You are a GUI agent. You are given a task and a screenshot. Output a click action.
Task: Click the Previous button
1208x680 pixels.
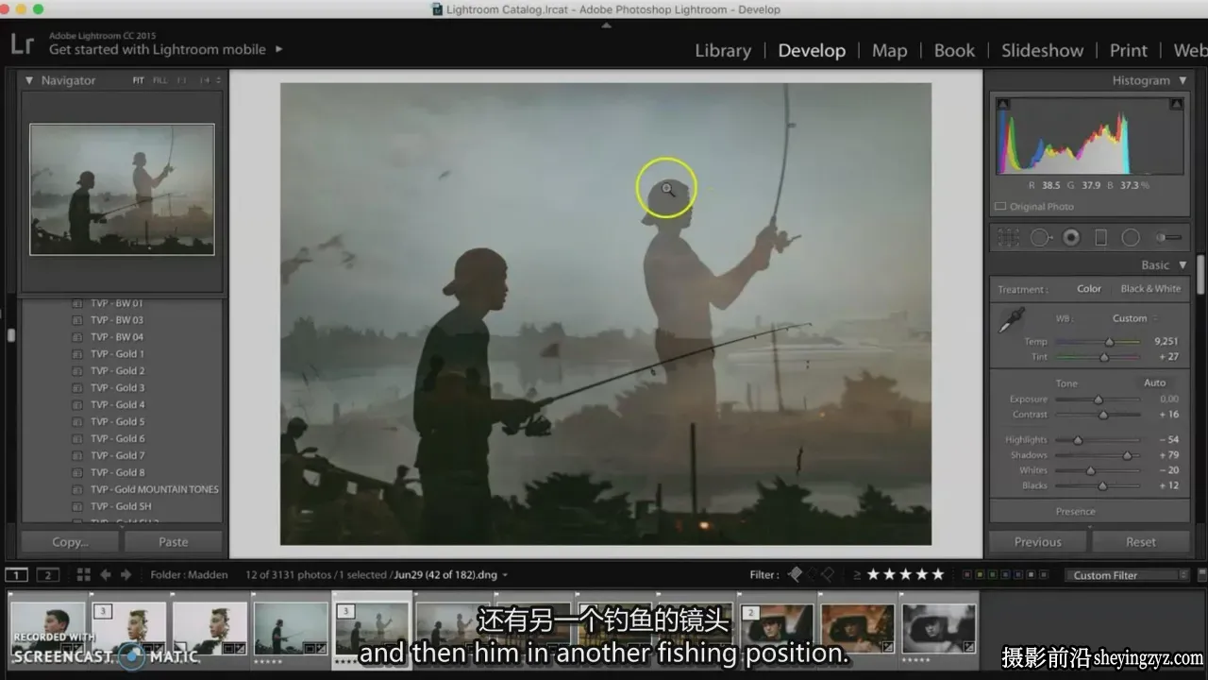(x=1038, y=542)
